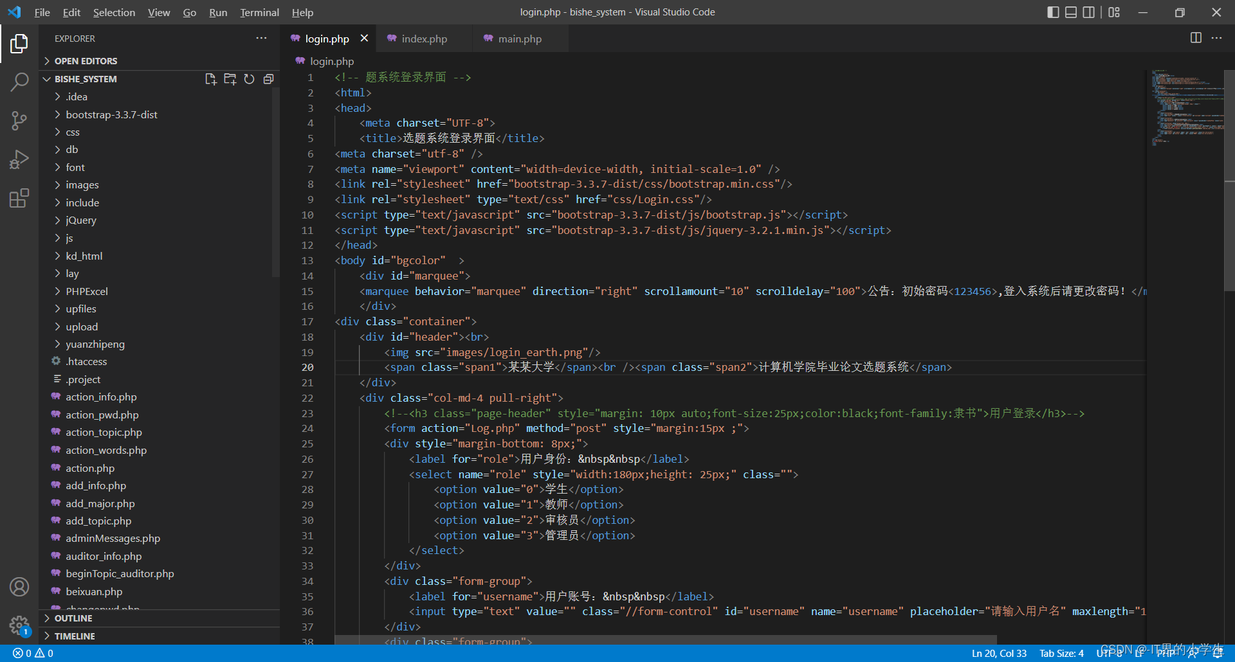1235x662 pixels.
Task: Open the Explorer view in activity bar
Action: point(19,44)
